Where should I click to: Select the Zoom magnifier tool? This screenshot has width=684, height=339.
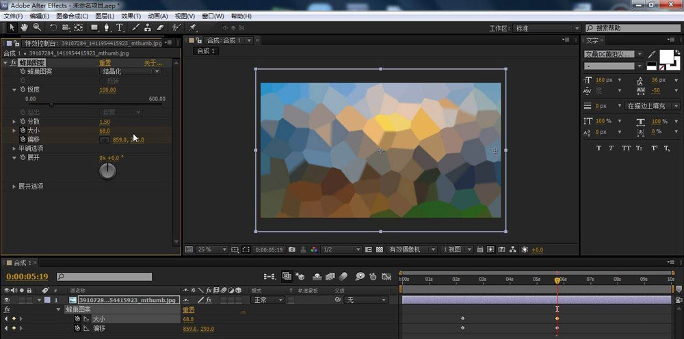click(37, 28)
